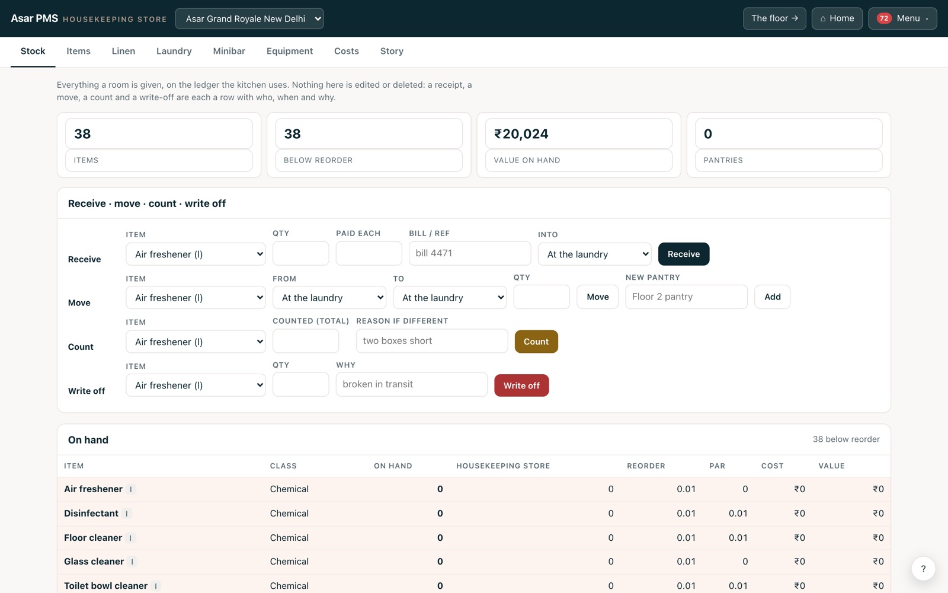Click the Toilet bowl cleaner row name

coord(105,586)
